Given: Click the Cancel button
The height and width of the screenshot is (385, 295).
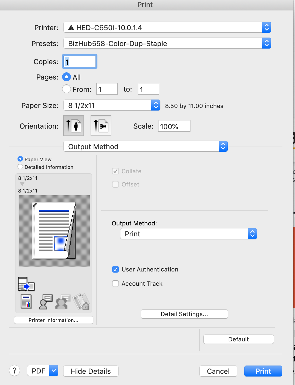Looking at the screenshot, I should (x=218, y=371).
